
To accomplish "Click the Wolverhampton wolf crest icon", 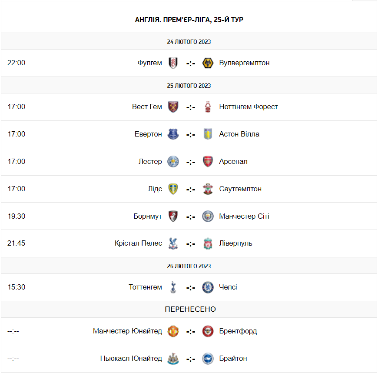I will [x=208, y=63].
